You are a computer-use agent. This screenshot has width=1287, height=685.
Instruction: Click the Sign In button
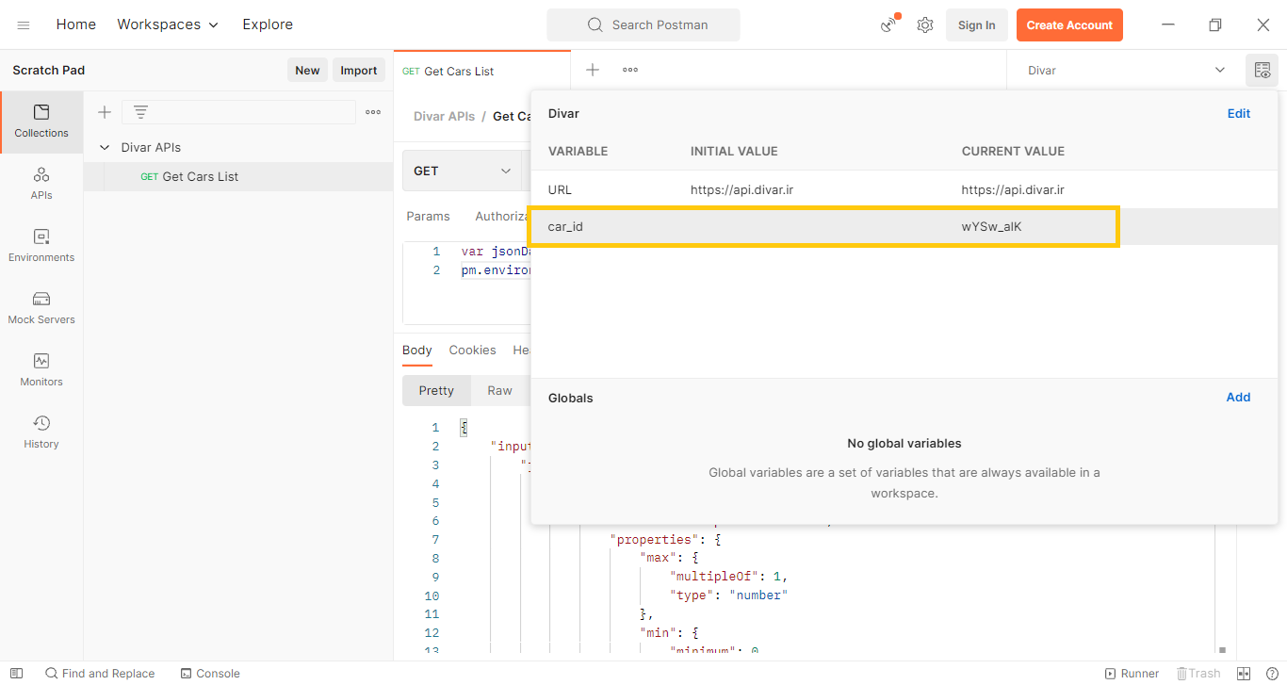pos(977,25)
